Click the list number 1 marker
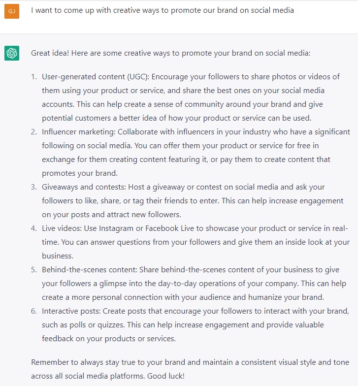 (x=33, y=77)
